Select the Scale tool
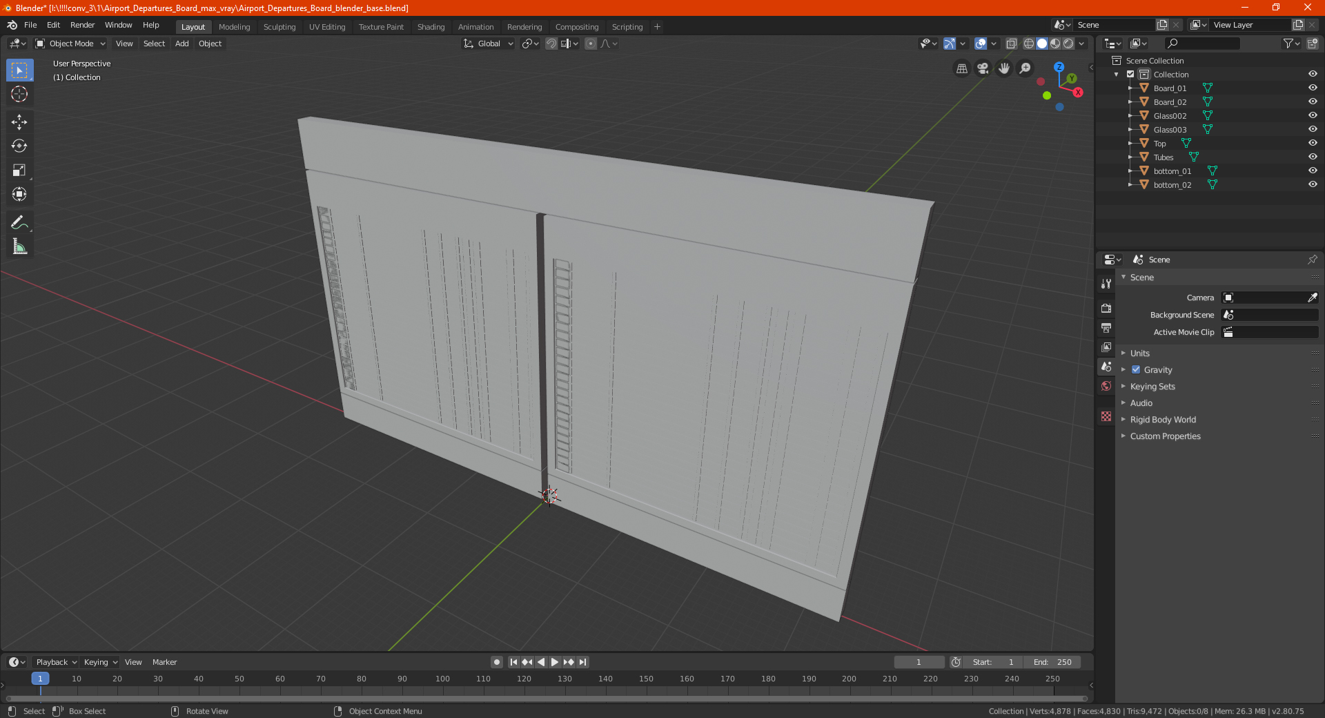 [x=19, y=170]
